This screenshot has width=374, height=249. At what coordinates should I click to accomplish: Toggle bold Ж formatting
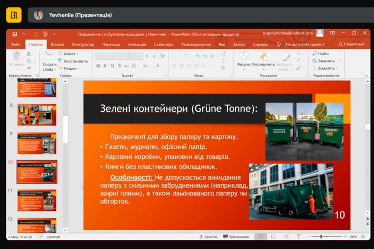[x=98, y=66]
